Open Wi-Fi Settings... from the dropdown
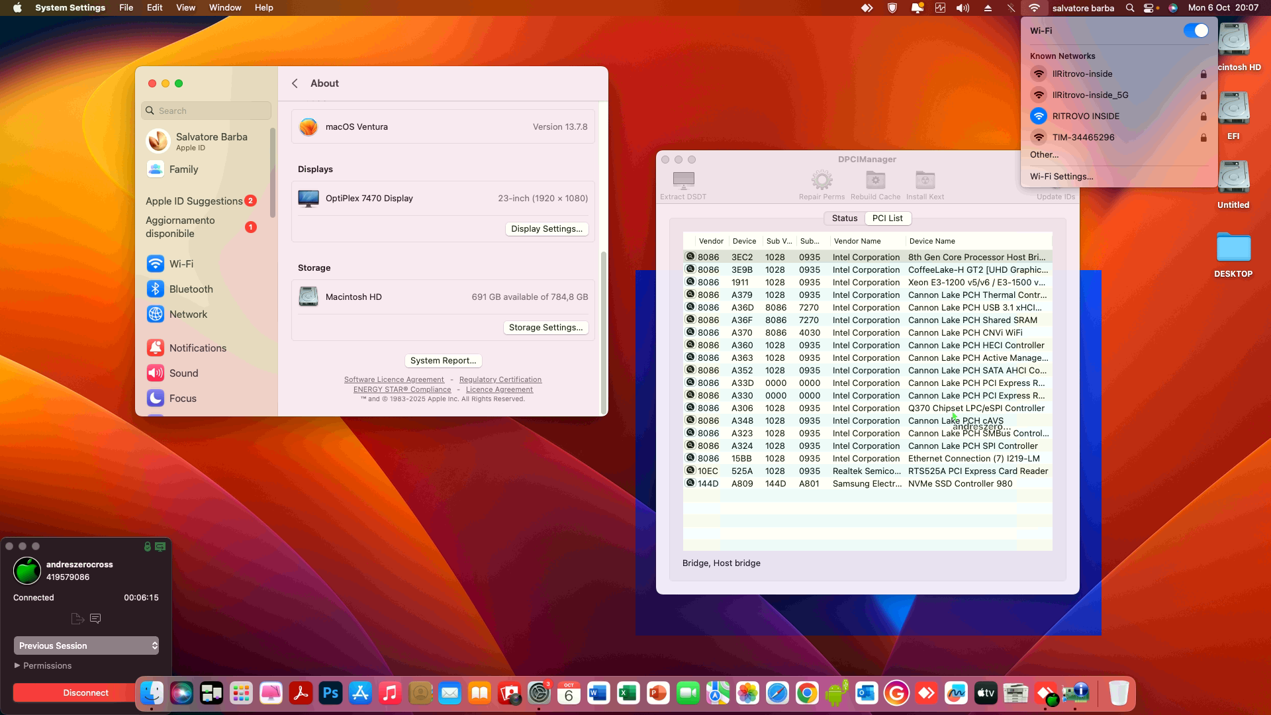This screenshot has width=1271, height=715. click(x=1061, y=177)
